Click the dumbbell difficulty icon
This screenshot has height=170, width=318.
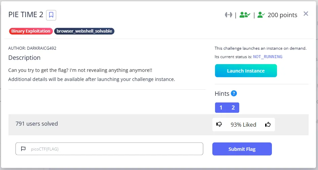228,15
